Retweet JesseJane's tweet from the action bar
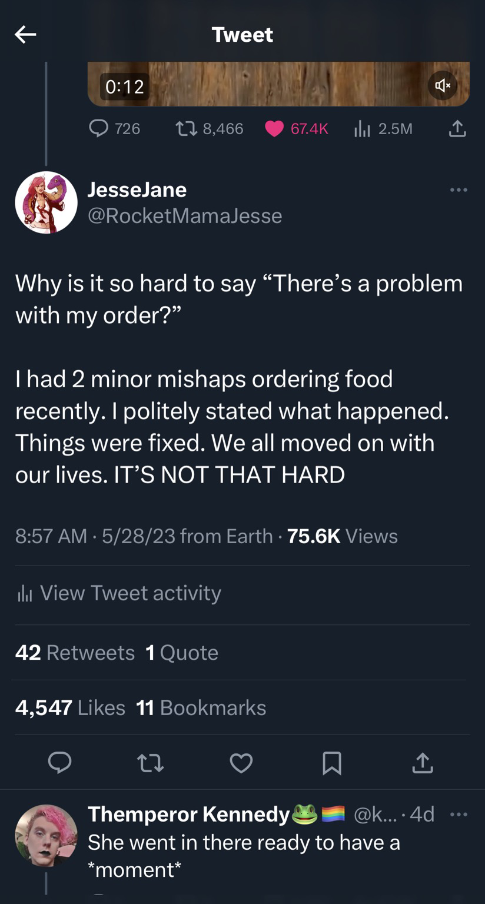The width and height of the screenshot is (485, 904). click(150, 763)
